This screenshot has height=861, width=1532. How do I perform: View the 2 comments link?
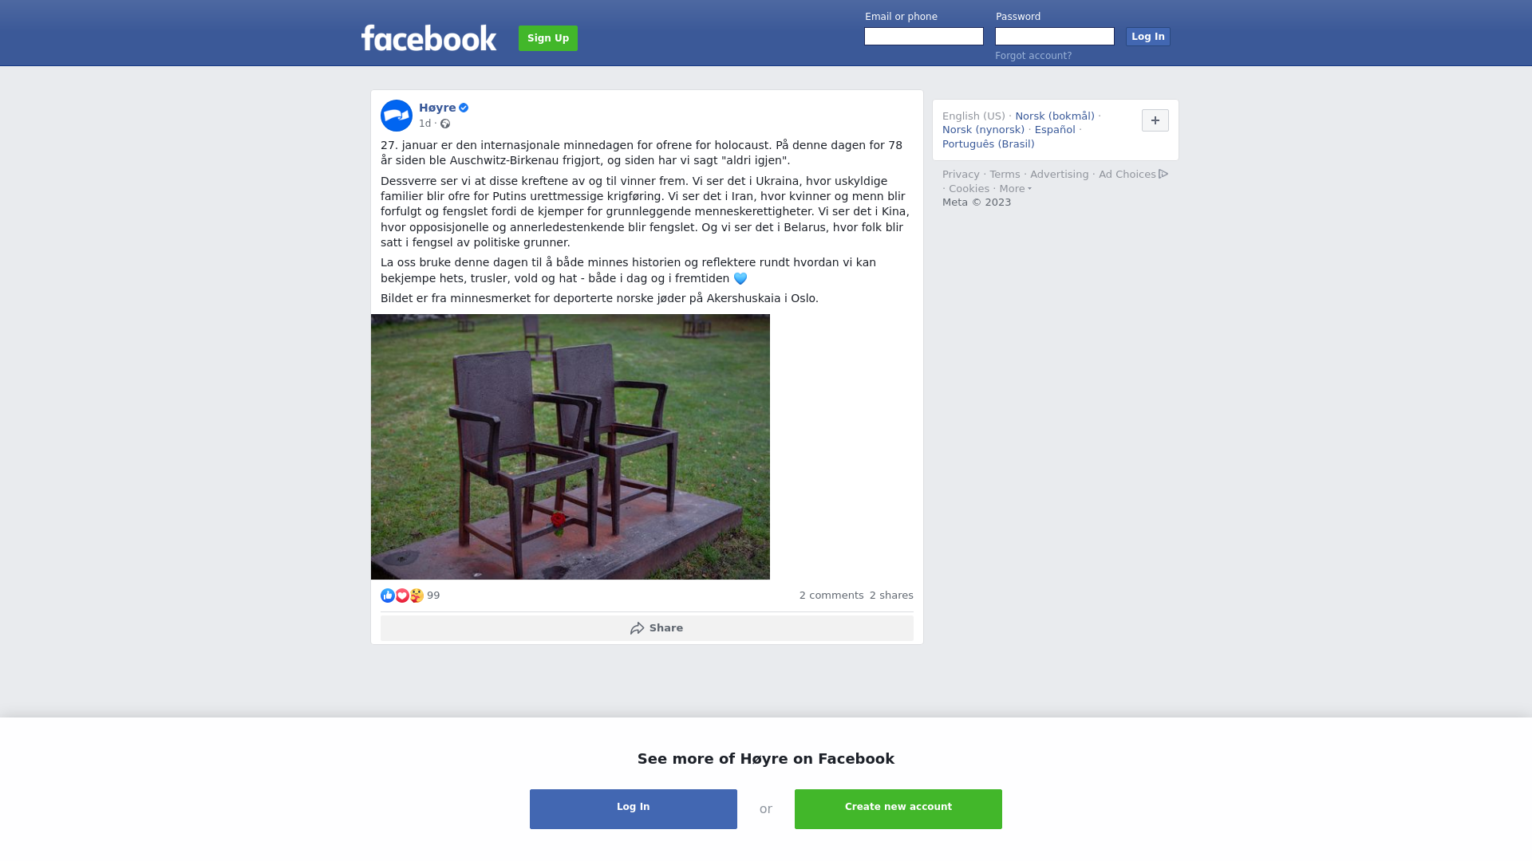831,596
